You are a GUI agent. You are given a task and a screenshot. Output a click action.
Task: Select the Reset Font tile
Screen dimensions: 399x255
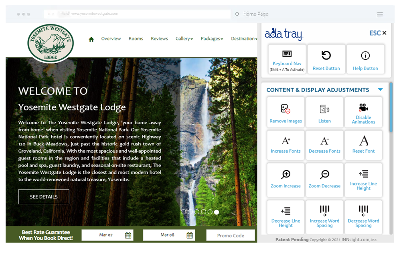[363, 145]
